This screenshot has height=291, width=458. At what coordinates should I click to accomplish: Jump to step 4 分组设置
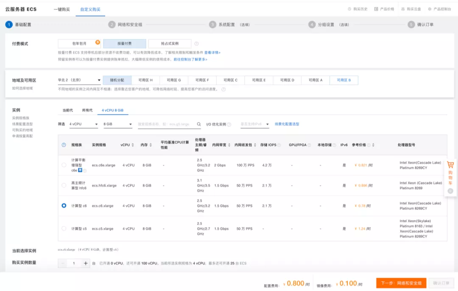pos(329,25)
